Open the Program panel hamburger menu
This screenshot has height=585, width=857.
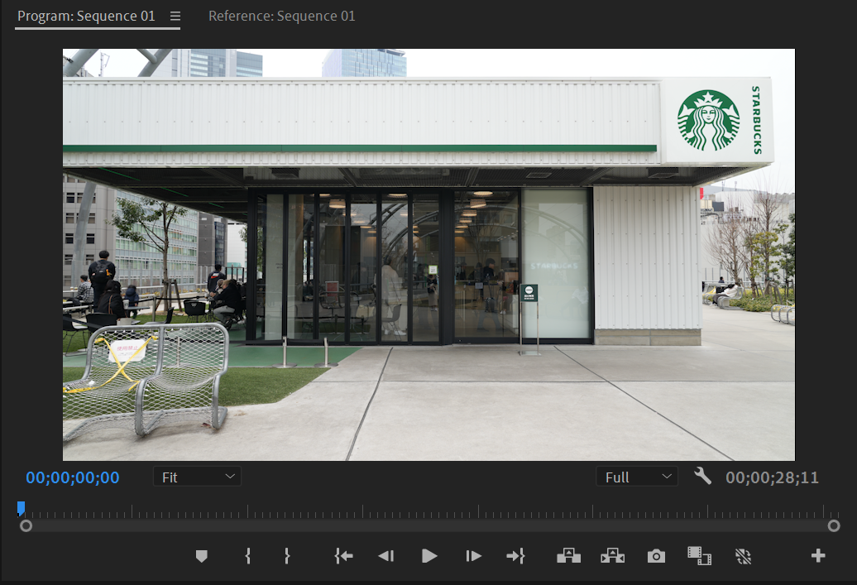tap(175, 17)
